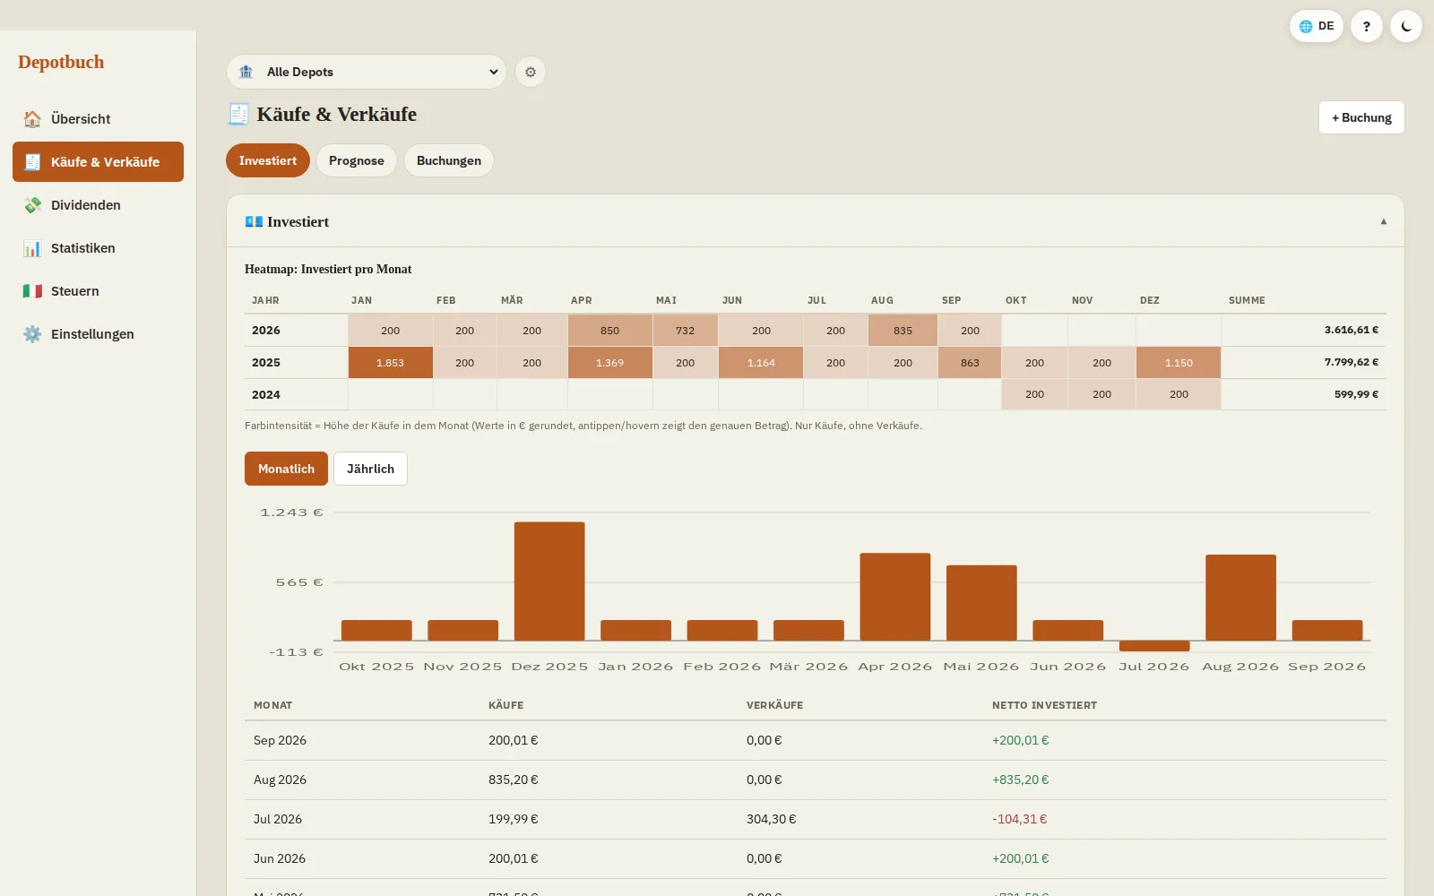Select Käufe & Verkäufe in sidebar
The width and height of the screenshot is (1434, 896).
[98, 162]
